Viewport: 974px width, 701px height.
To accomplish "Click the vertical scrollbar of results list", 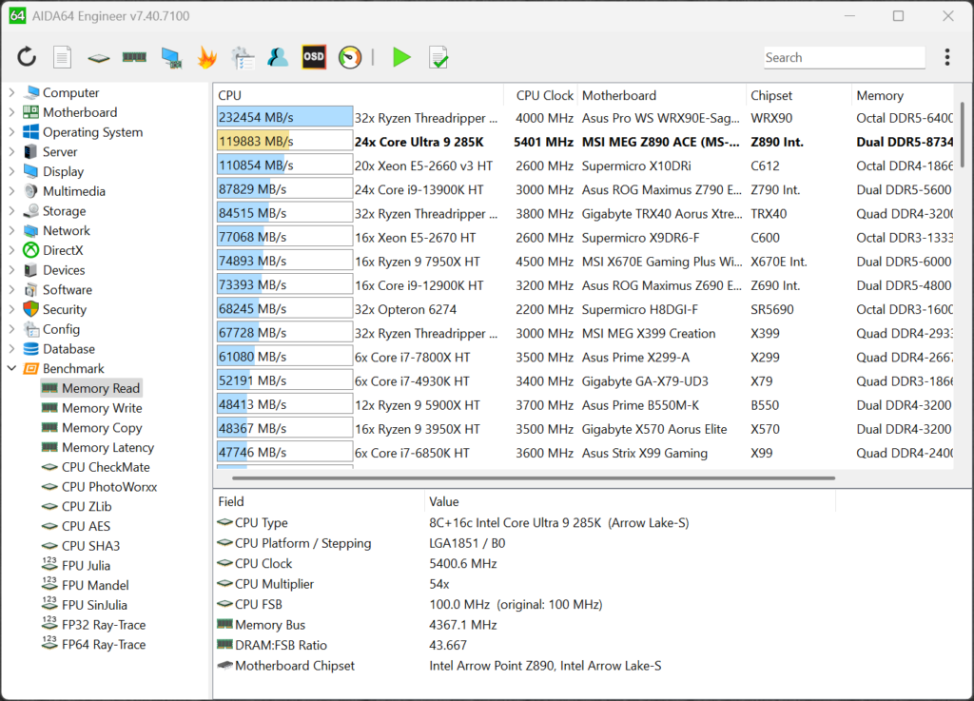I will pyautogui.click(x=963, y=134).
